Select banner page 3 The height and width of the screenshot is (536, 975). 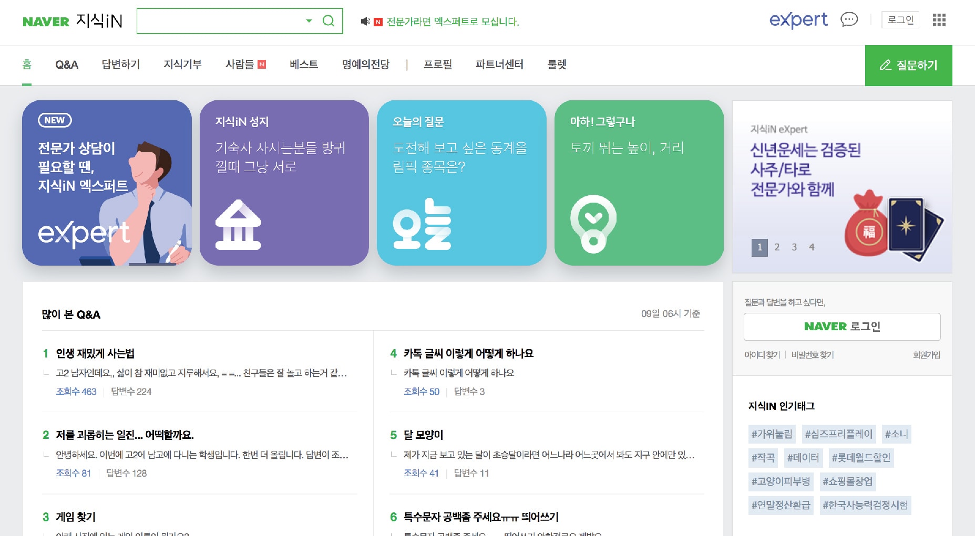coord(794,247)
